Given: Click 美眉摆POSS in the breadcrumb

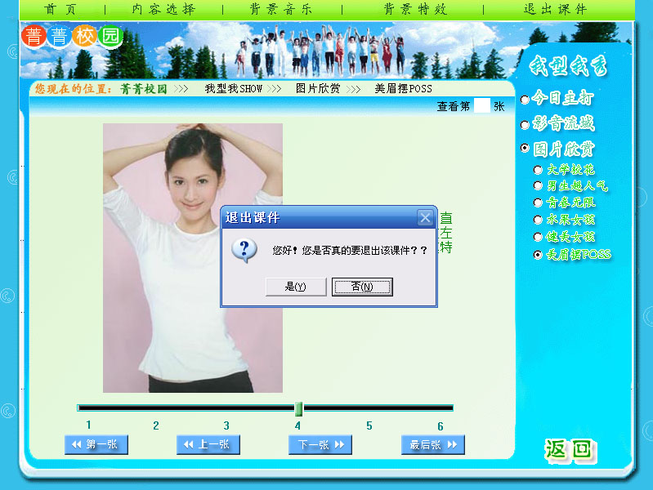Looking at the screenshot, I should [x=403, y=89].
